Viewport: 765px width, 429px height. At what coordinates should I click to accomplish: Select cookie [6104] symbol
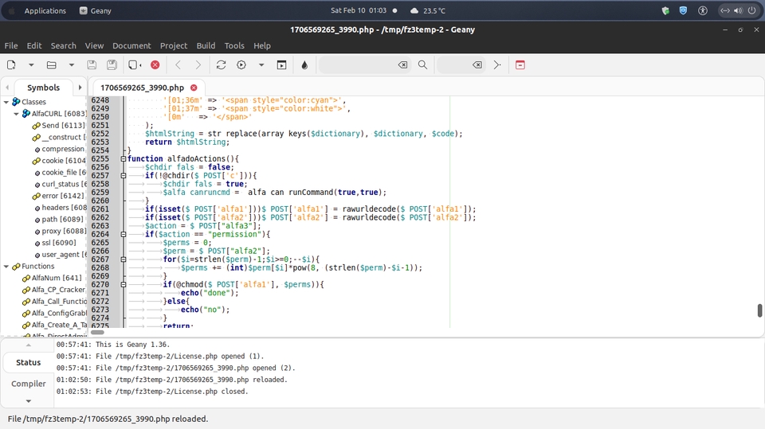point(64,161)
